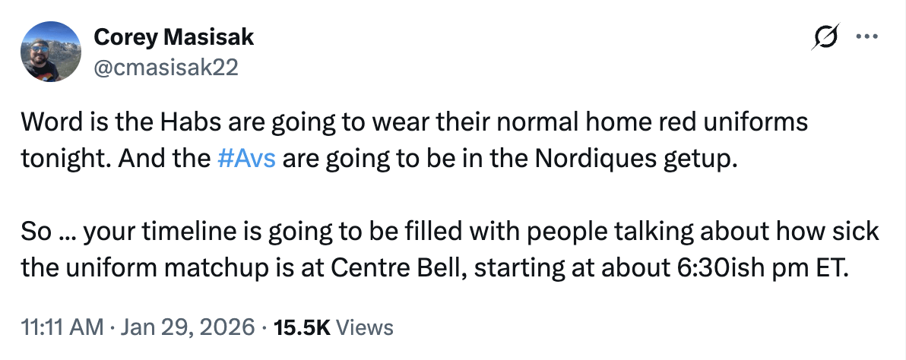Open the #Avs hashtag link

(x=246, y=159)
